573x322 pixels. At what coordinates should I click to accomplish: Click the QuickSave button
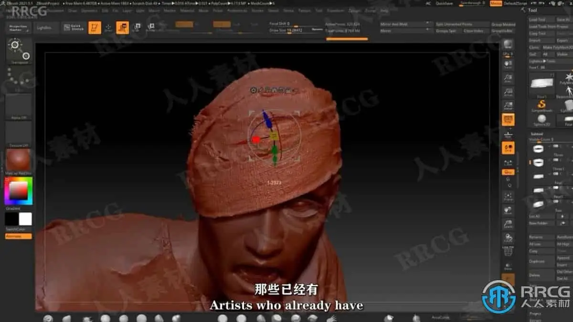pos(444,3)
